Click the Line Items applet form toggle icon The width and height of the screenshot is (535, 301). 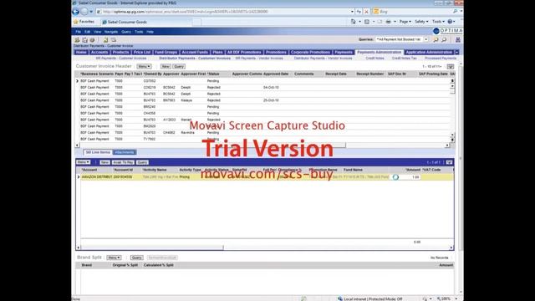coord(450,162)
